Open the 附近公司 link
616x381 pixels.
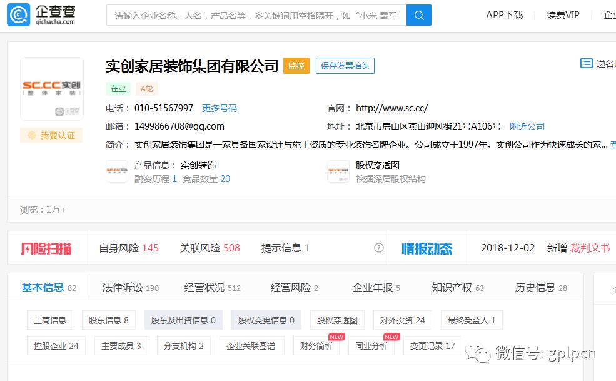coord(527,126)
